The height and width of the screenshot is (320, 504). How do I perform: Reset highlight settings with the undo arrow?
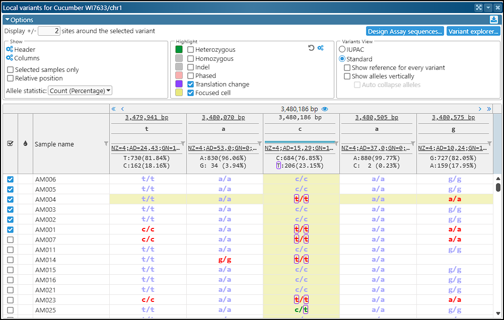(311, 48)
